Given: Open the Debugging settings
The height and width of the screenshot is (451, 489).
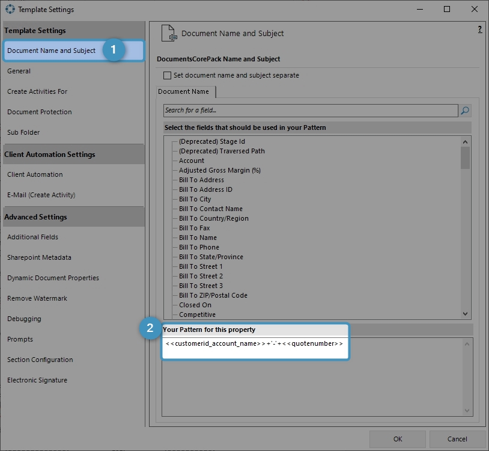Looking at the screenshot, I should (x=24, y=319).
